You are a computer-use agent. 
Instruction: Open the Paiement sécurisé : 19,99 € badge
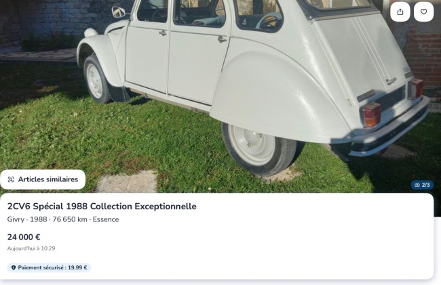[x=49, y=267]
